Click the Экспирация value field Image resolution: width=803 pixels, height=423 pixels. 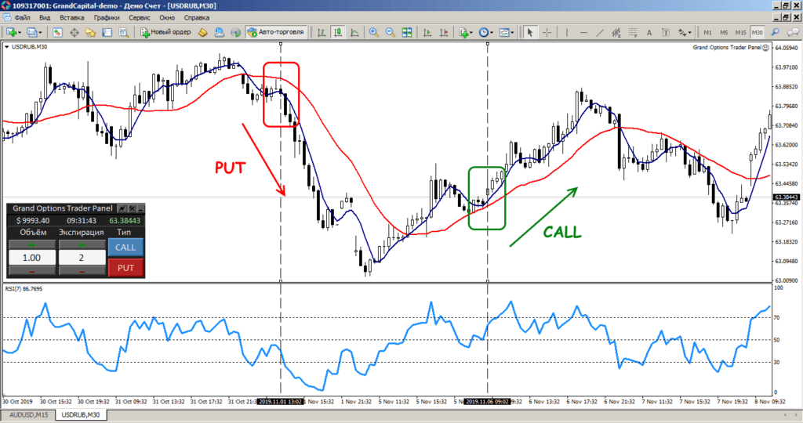pos(81,257)
